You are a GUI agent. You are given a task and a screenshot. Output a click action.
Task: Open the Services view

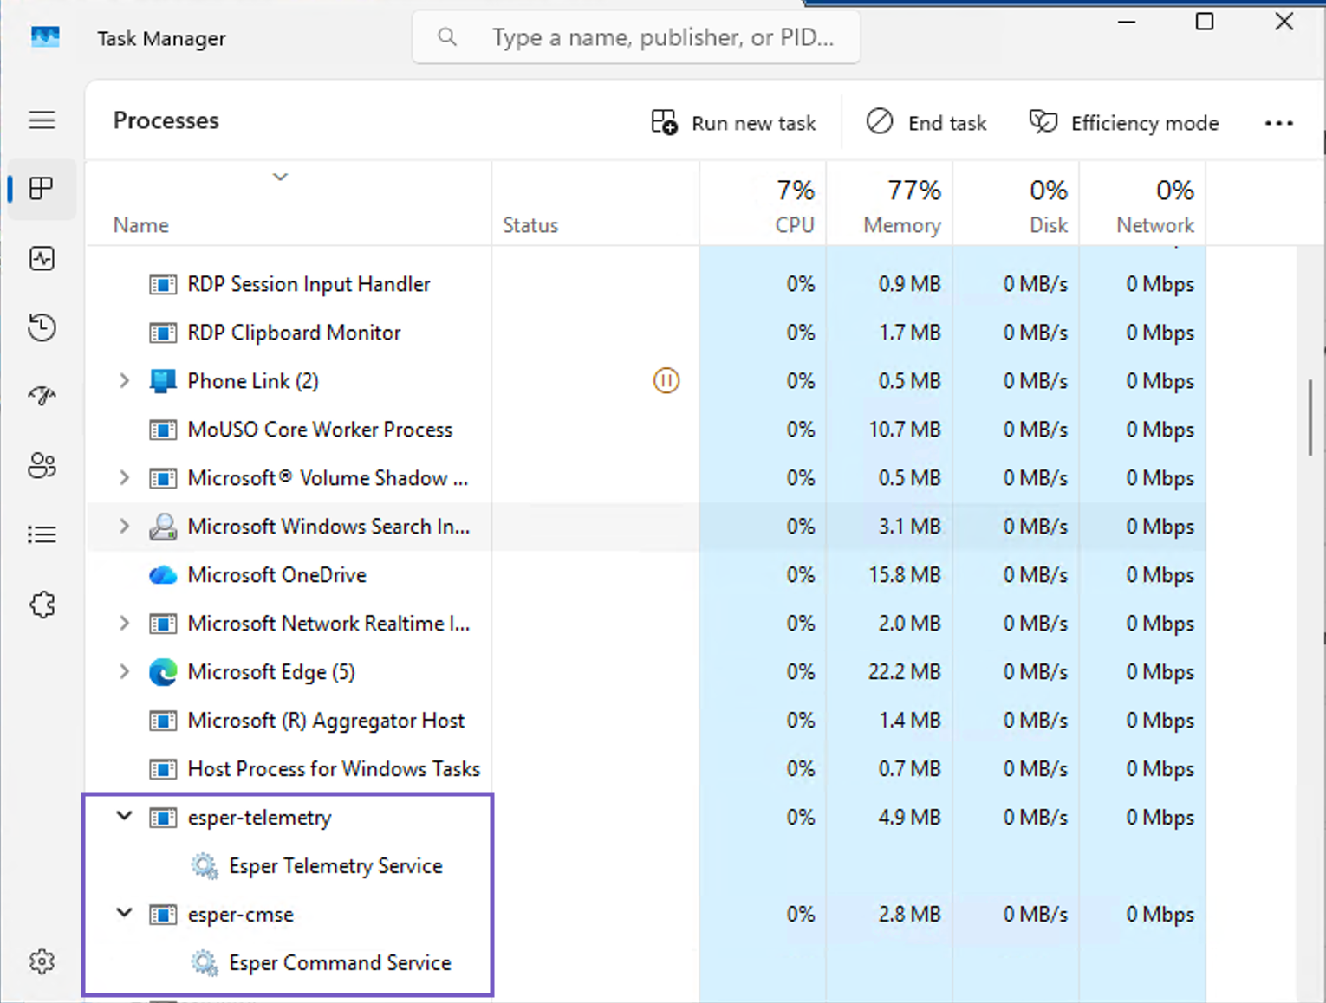click(42, 605)
